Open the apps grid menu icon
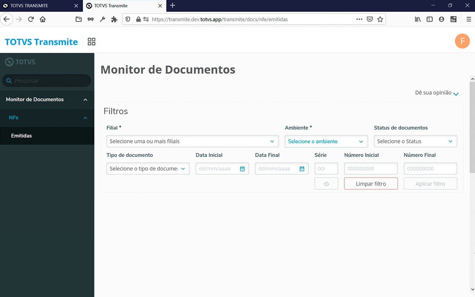Image resolution: width=475 pixels, height=297 pixels. click(92, 42)
